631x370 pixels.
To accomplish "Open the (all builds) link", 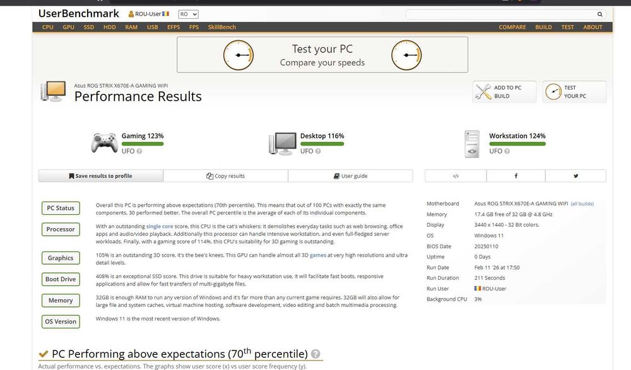I will [x=582, y=204].
